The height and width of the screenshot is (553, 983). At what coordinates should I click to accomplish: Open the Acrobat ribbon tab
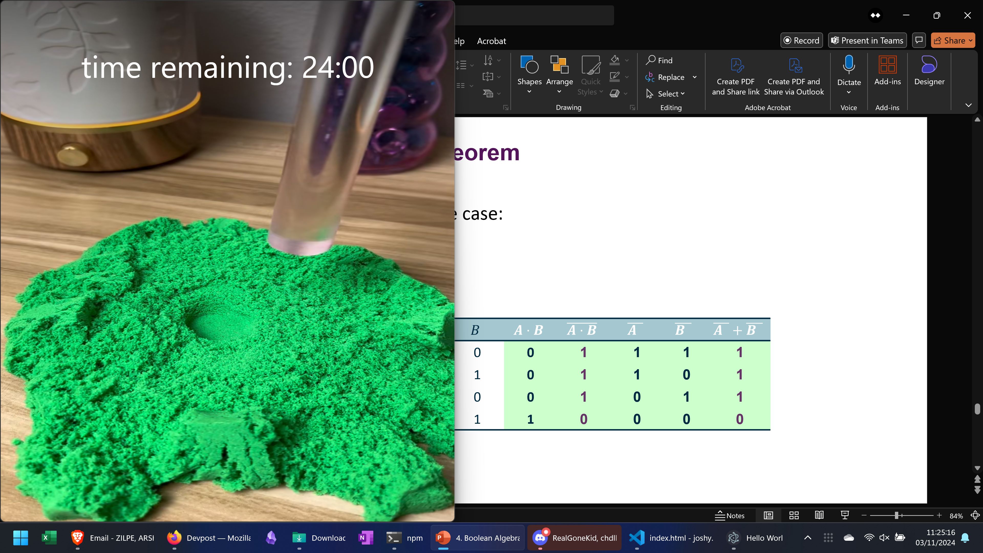point(491,41)
